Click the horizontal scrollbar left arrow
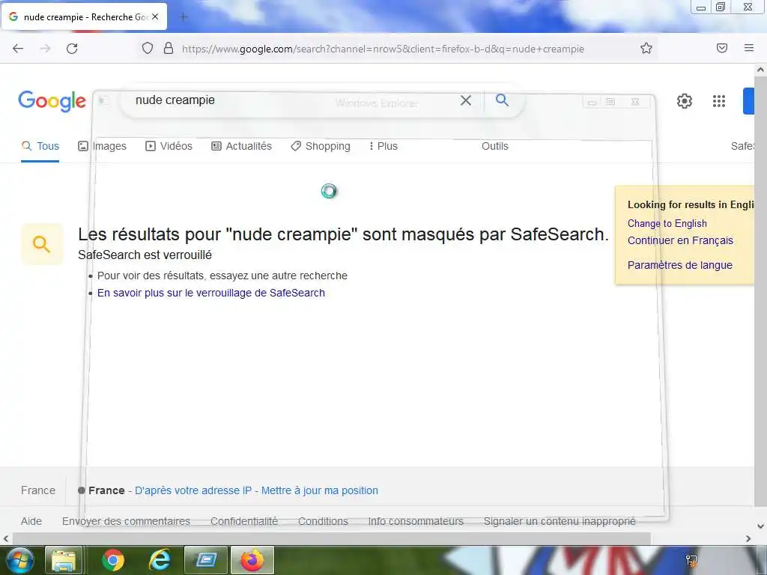 click(6, 539)
